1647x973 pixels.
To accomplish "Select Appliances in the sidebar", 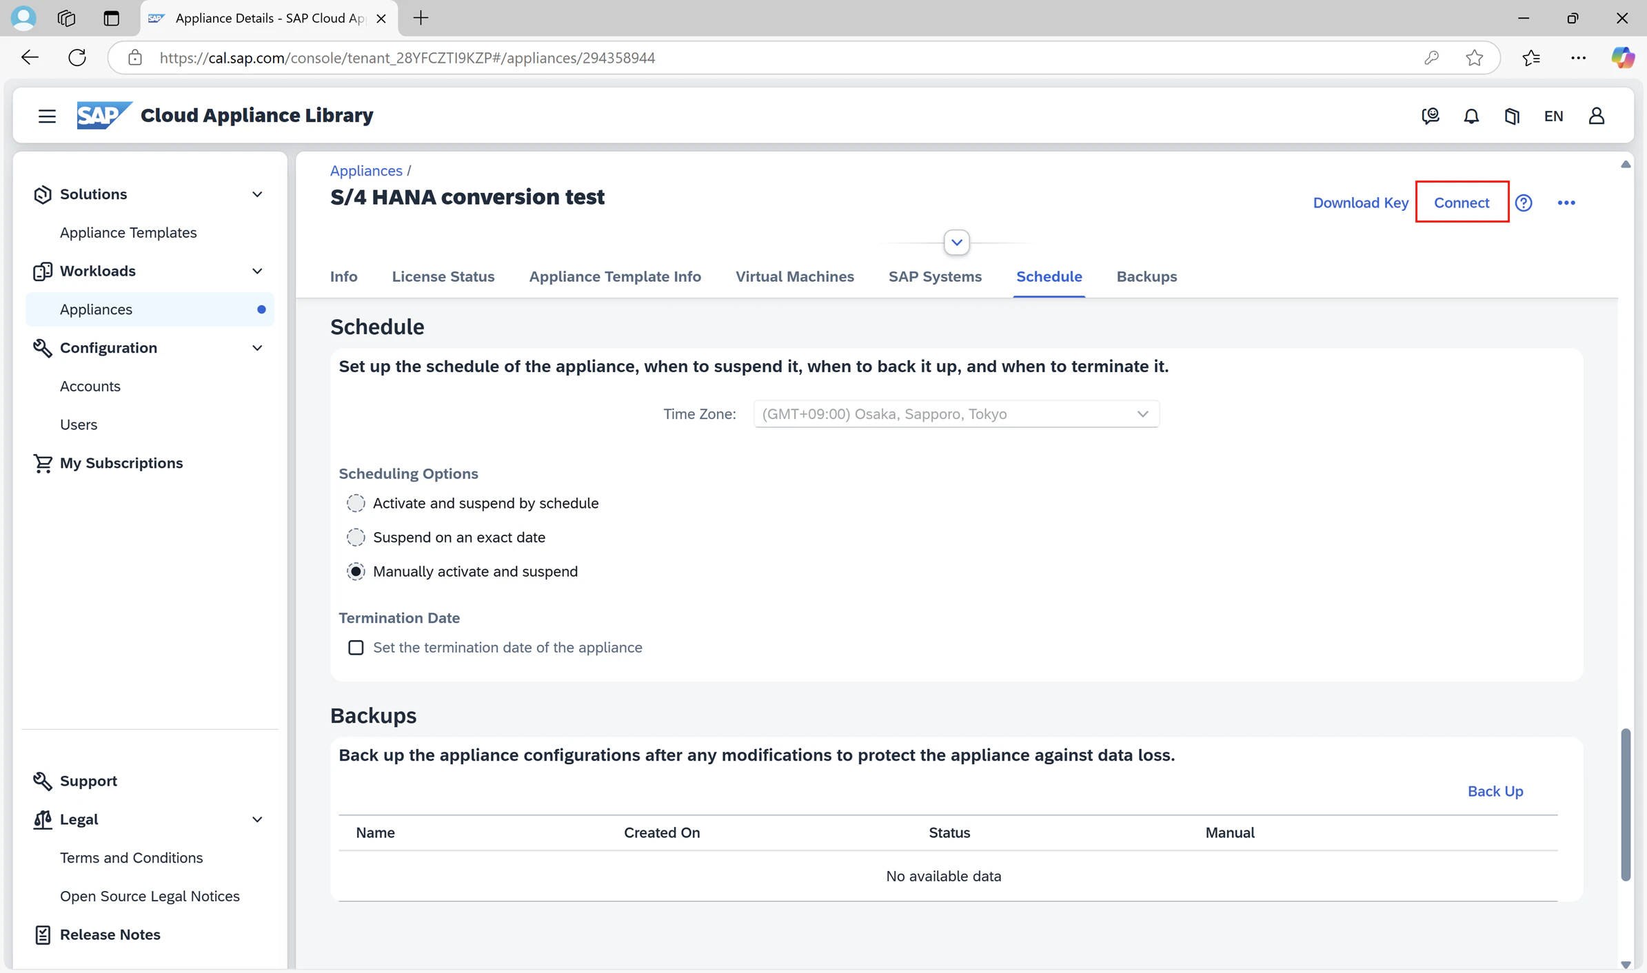I will tap(150, 309).
